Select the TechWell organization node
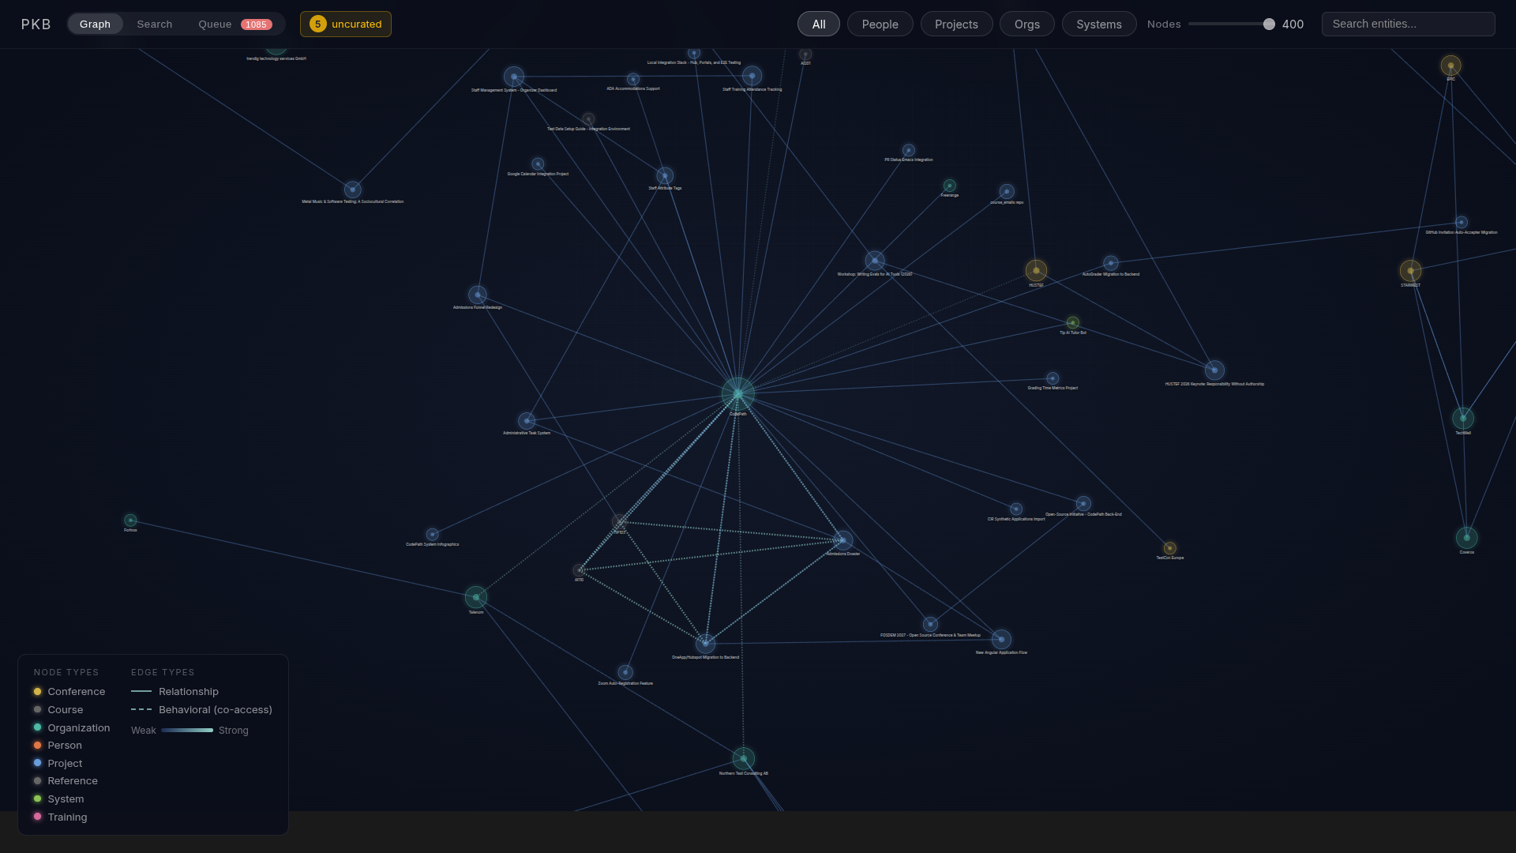The image size is (1516, 853). click(1463, 418)
